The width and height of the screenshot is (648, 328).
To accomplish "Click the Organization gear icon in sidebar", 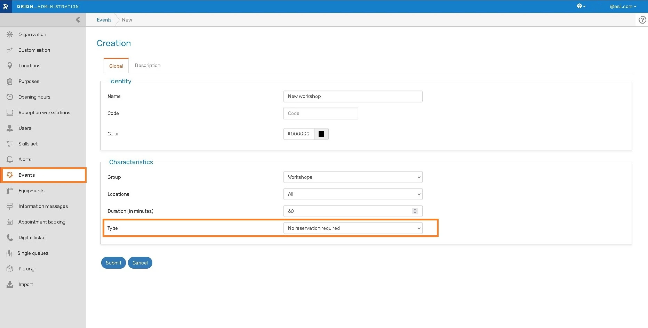I will (10, 34).
